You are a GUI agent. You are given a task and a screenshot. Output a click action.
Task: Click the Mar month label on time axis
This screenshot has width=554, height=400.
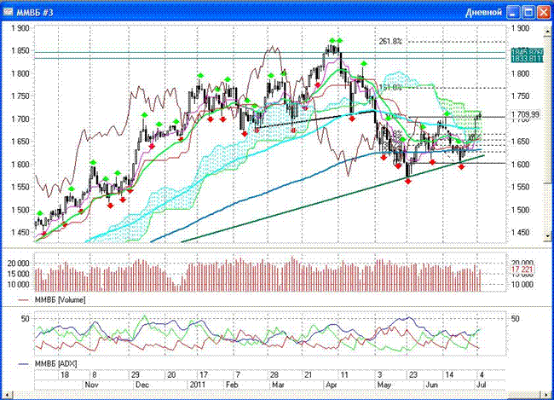click(x=279, y=385)
